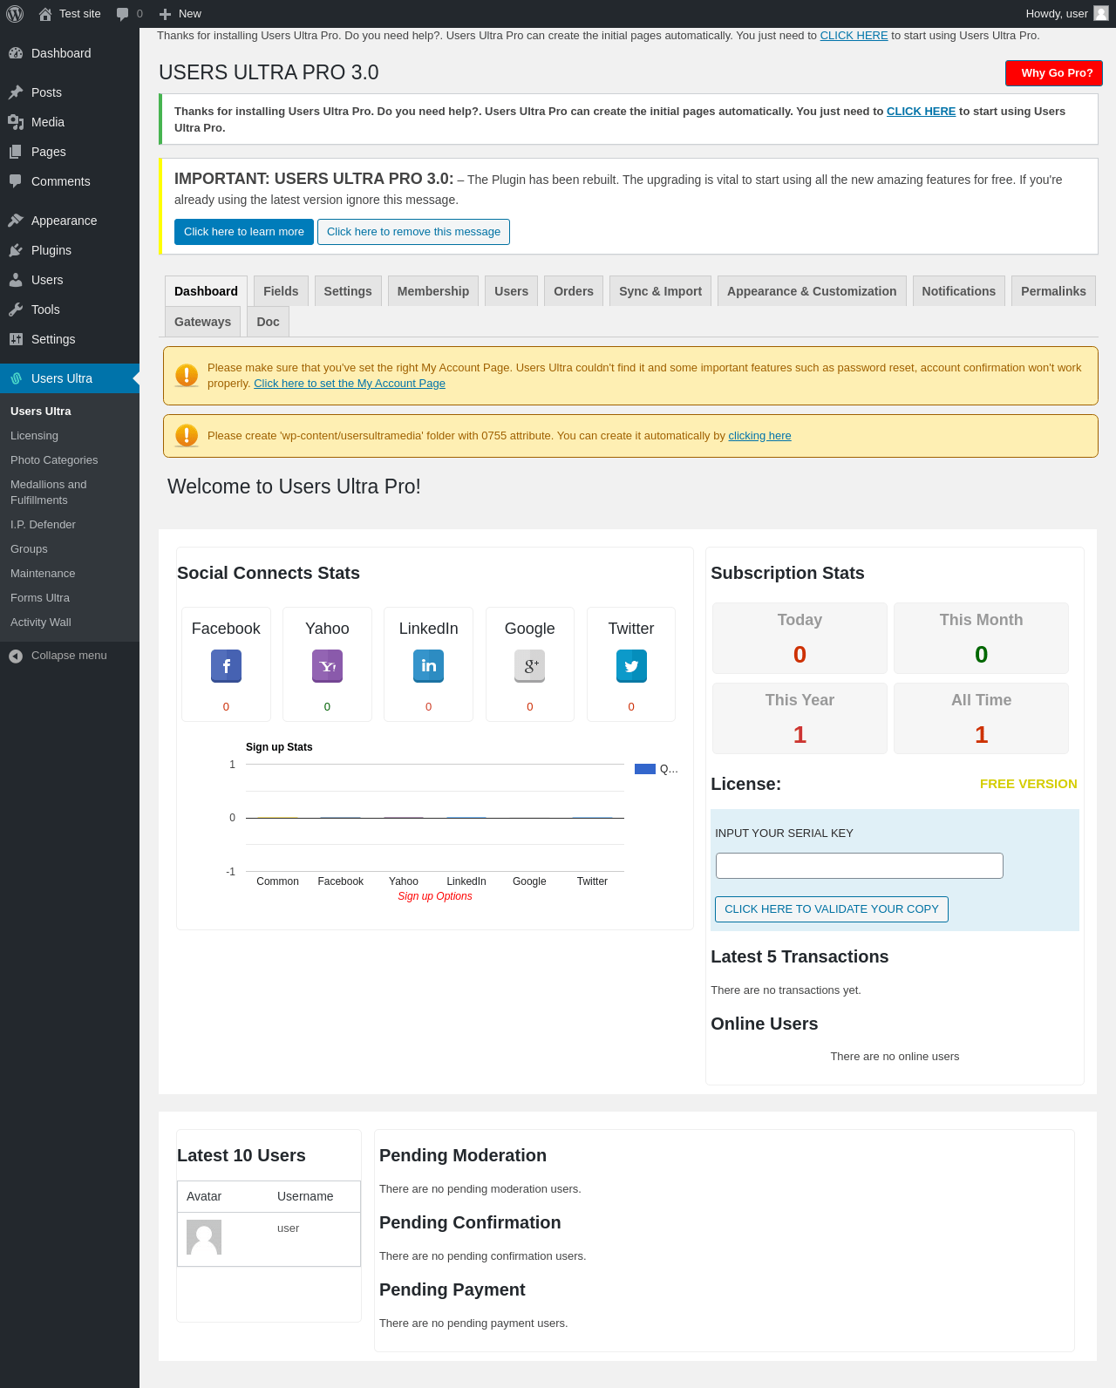Click the 'user' username in users table

click(x=288, y=1228)
